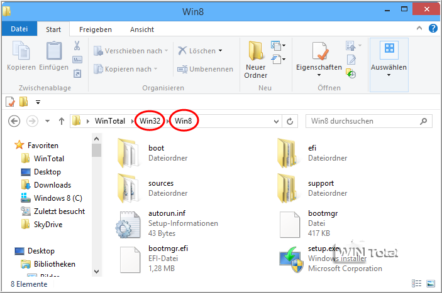Click the paste shortcut icon
This screenshot has width=442, height=293.
pyautogui.click(x=77, y=73)
